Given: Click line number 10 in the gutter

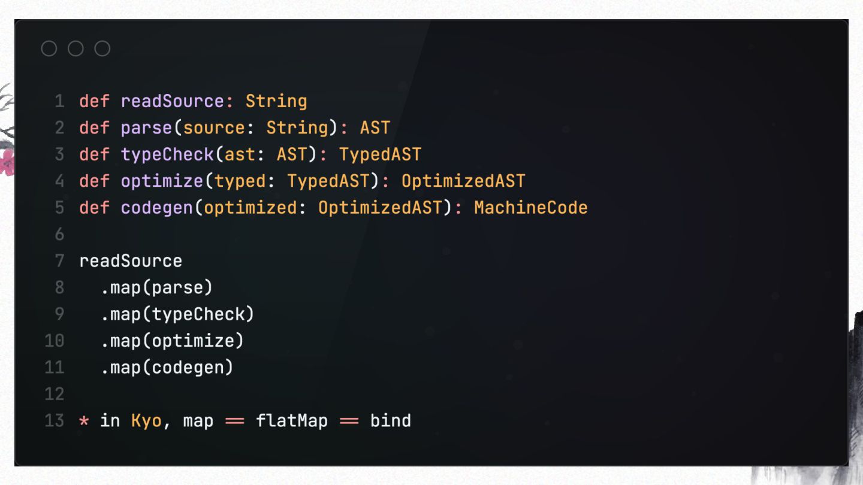Looking at the screenshot, I should [54, 341].
